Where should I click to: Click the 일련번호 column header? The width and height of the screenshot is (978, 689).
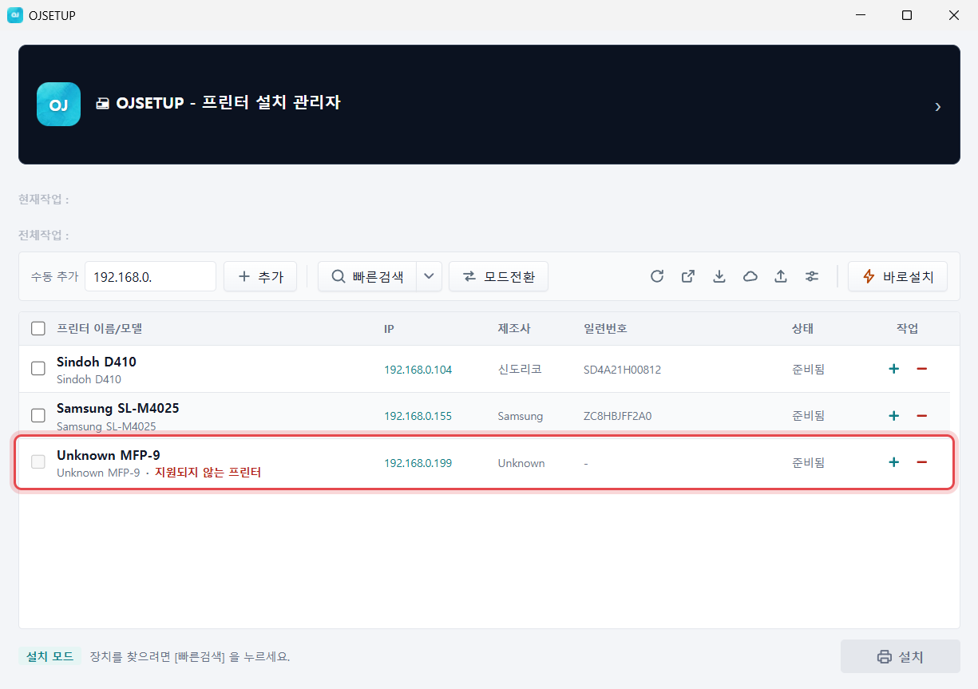[604, 328]
